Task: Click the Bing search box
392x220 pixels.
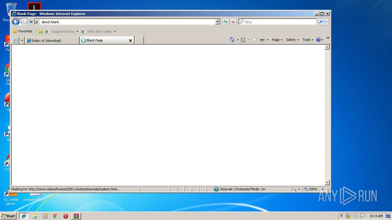Action: click(x=277, y=22)
